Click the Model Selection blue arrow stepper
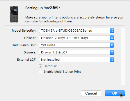This screenshot has width=130, height=101. click(x=112, y=30)
